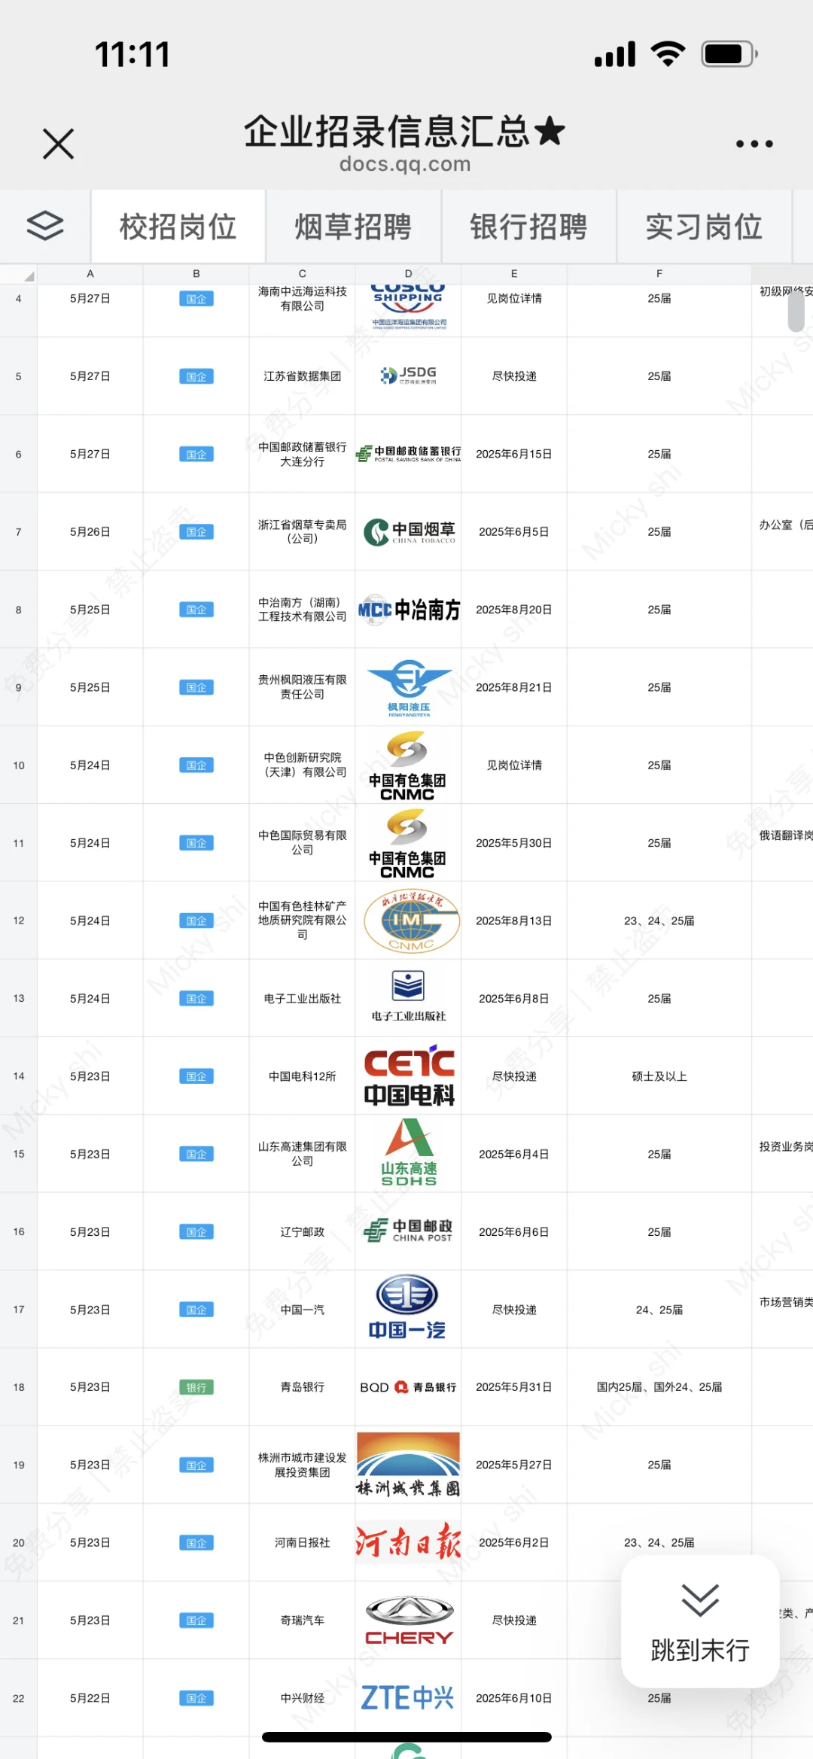The image size is (813, 1759).
Task: Select deadline cell 2025年8月21日
Action: [514, 687]
